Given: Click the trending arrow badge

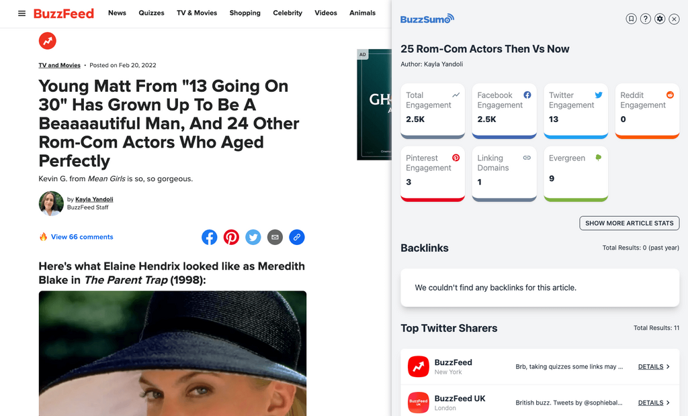Looking at the screenshot, I should tap(47, 41).
